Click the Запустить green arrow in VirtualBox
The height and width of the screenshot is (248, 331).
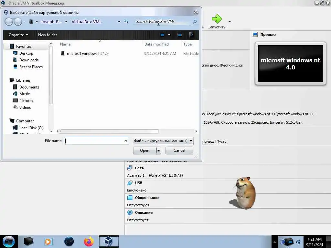[217, 19]
